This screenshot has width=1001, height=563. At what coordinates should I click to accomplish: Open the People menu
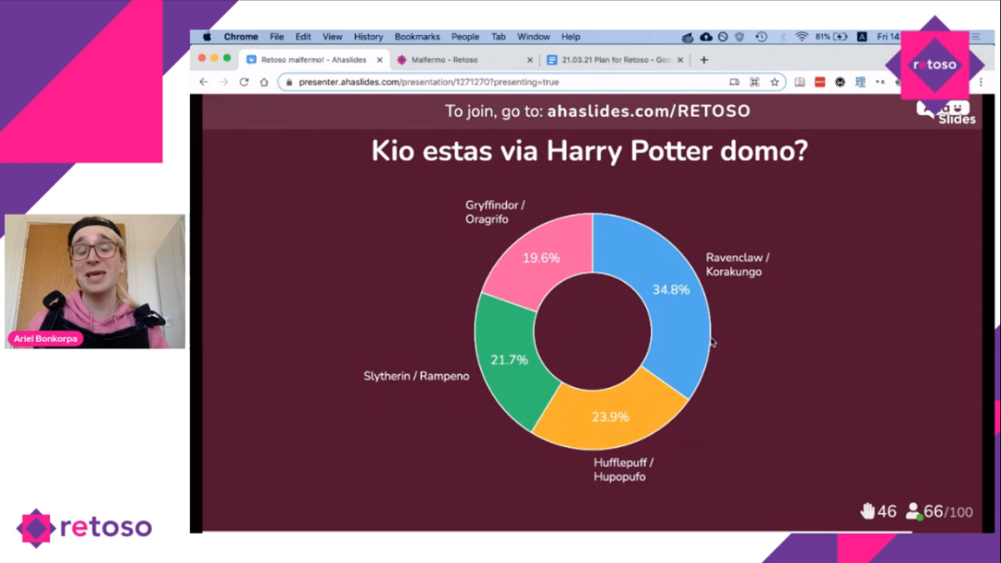click(464, 37)
